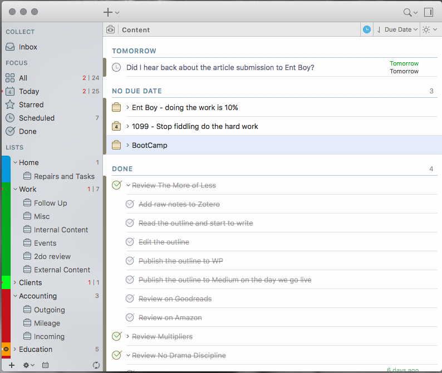Click the blue clock icon in the header
The width and height of the screenshot is (442, 373).
(367, 29)
